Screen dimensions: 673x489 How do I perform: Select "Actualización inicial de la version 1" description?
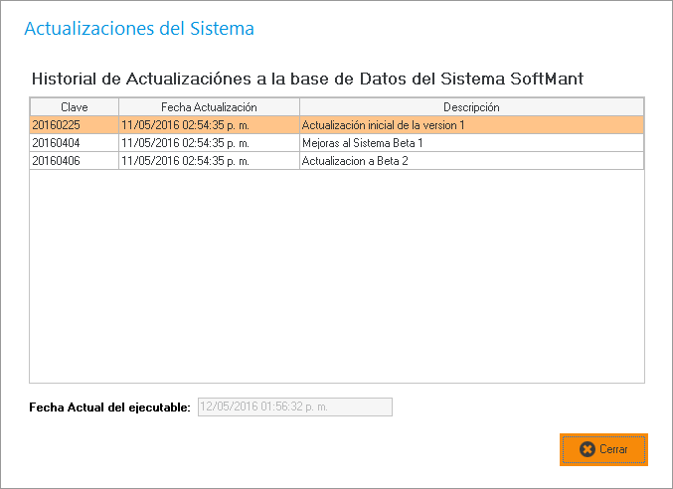click(383, 125)
